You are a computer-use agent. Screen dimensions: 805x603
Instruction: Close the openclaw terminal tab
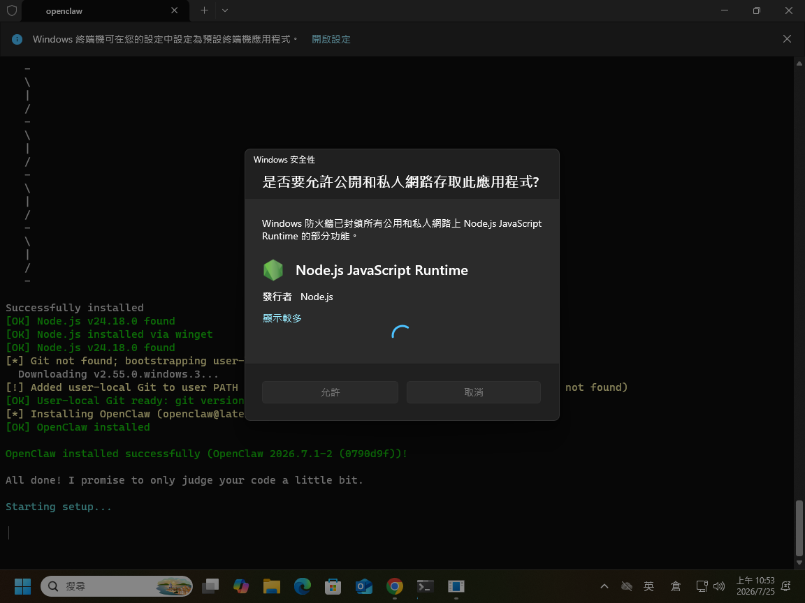point(175,10)
